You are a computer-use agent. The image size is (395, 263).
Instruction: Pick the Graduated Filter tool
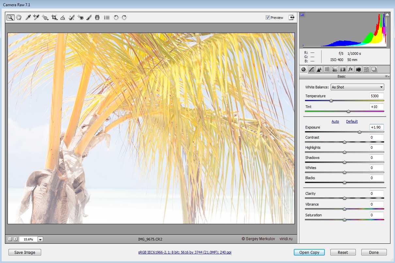(97, 18)
